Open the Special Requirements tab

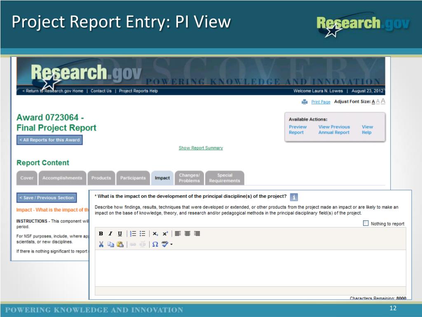point(225,178)
